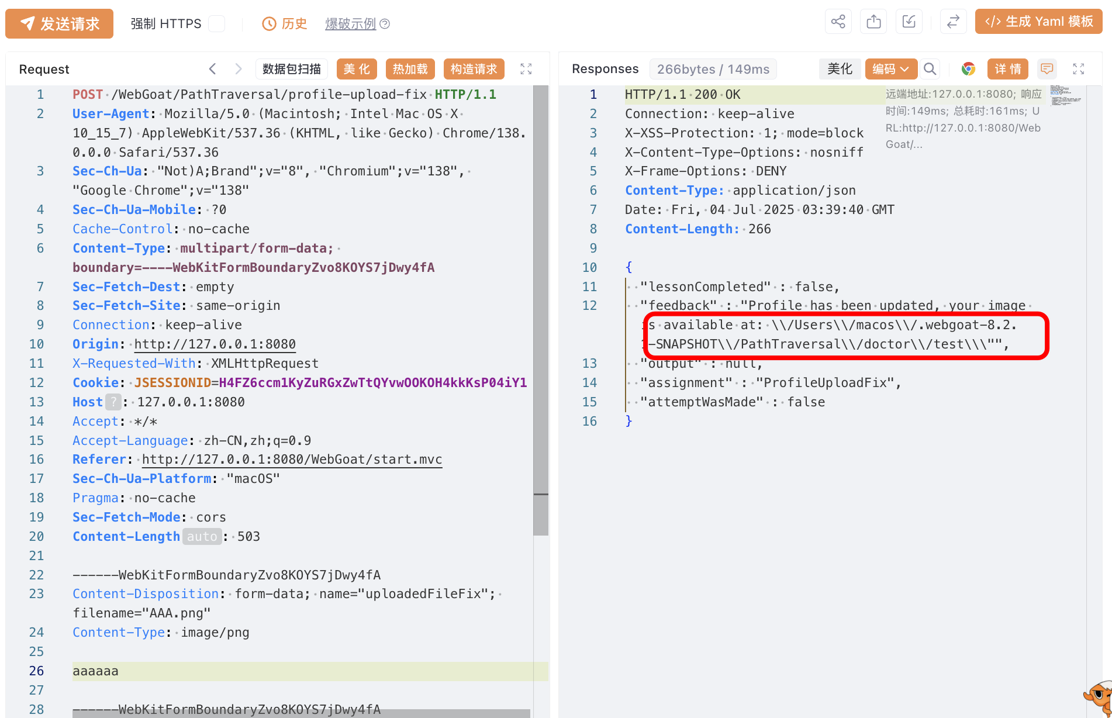Expand the Request panel to fullscreen
The width and height of the screenshot is (1112, 718).
(526, 69)
